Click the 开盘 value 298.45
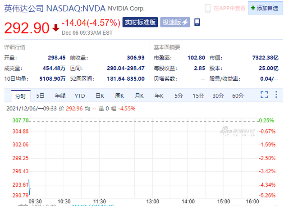This screenshot has height=206, width=284. (56, 58)
